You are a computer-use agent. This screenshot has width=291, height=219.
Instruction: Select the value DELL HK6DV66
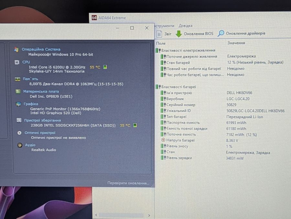[239, 93]
